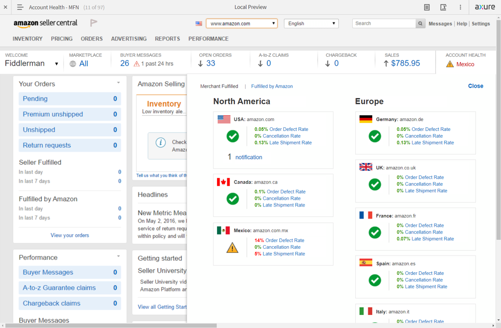Click the Axure console variables icon
The image size is (501, 328).
(443, 7)
